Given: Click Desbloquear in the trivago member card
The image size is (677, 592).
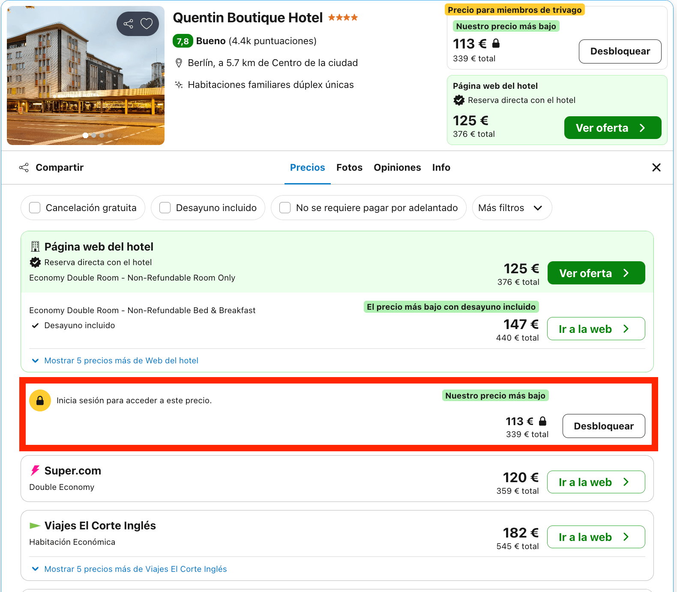Looking at the screenshot, I should [x=620, y=51].
